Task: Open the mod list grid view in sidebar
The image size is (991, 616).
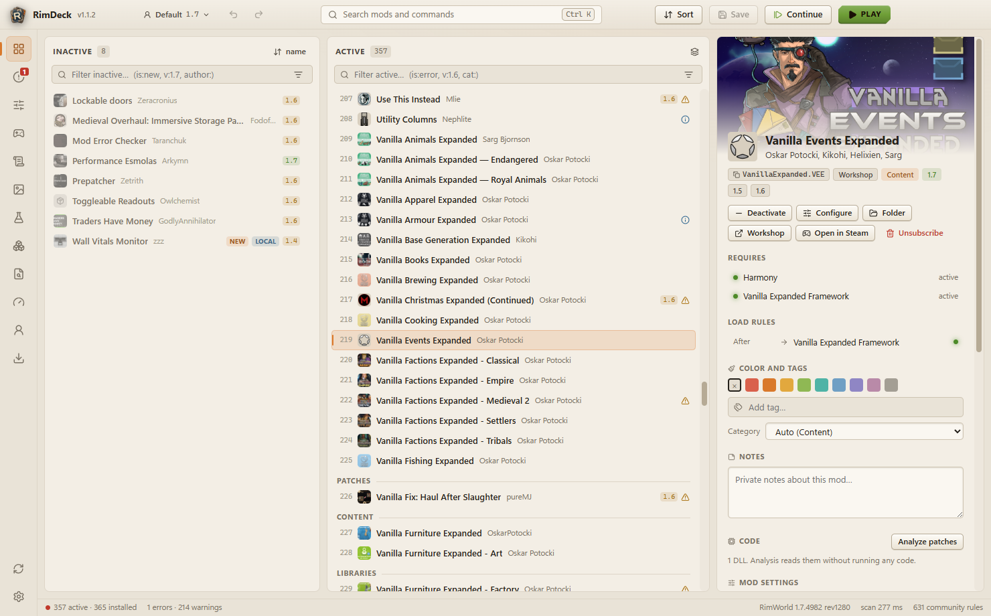Action: [19, 49]
